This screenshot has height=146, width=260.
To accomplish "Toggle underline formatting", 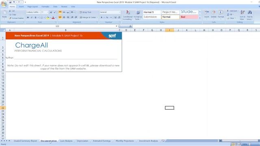I will click(x=35, y=17).
